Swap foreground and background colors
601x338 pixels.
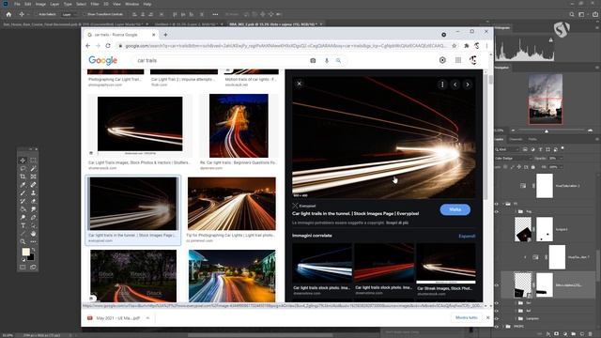point(34,249)
